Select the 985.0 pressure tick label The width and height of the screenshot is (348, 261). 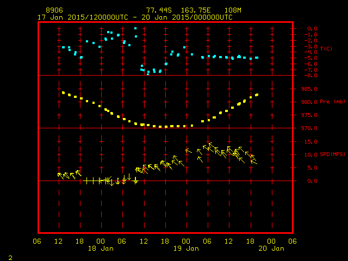(309, 89)
